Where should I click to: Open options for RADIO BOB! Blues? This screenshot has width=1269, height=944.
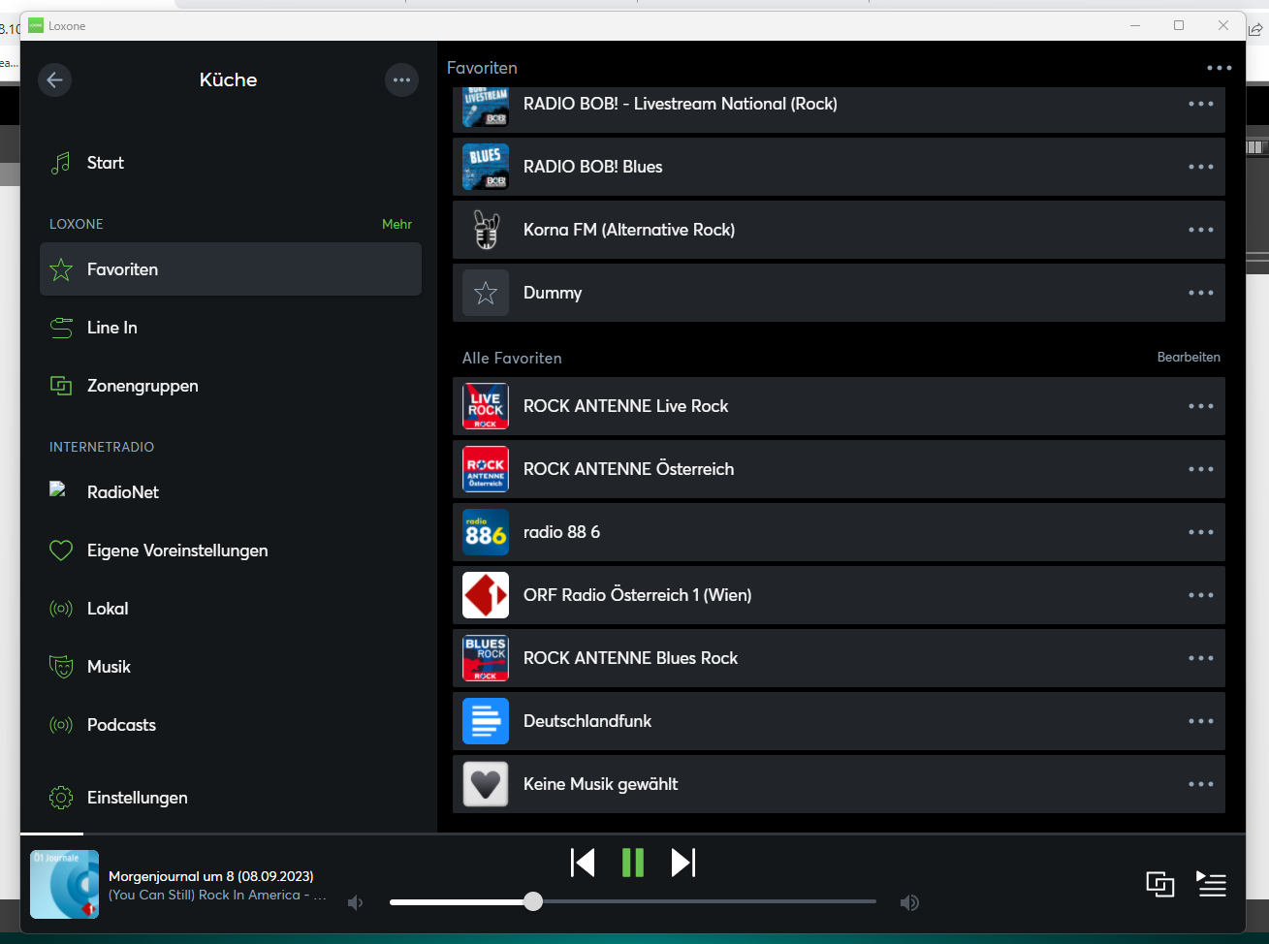tap(1201, 167)
